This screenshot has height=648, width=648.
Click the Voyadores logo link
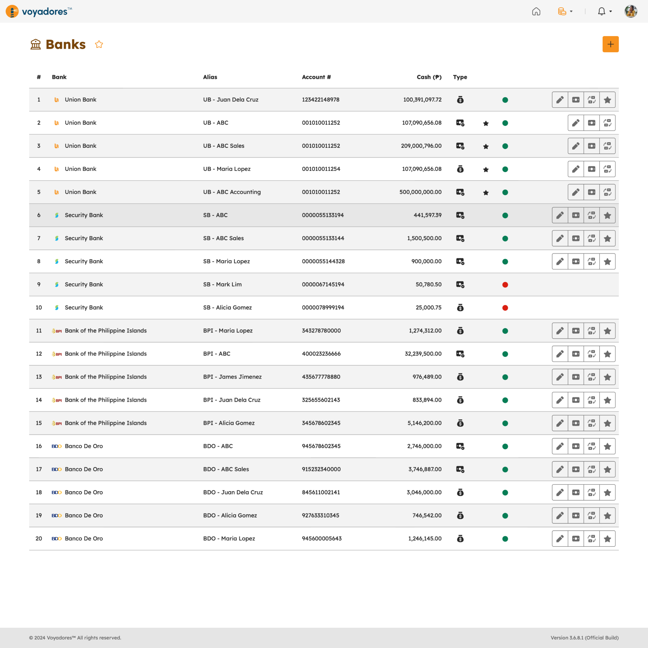point(39,11)
